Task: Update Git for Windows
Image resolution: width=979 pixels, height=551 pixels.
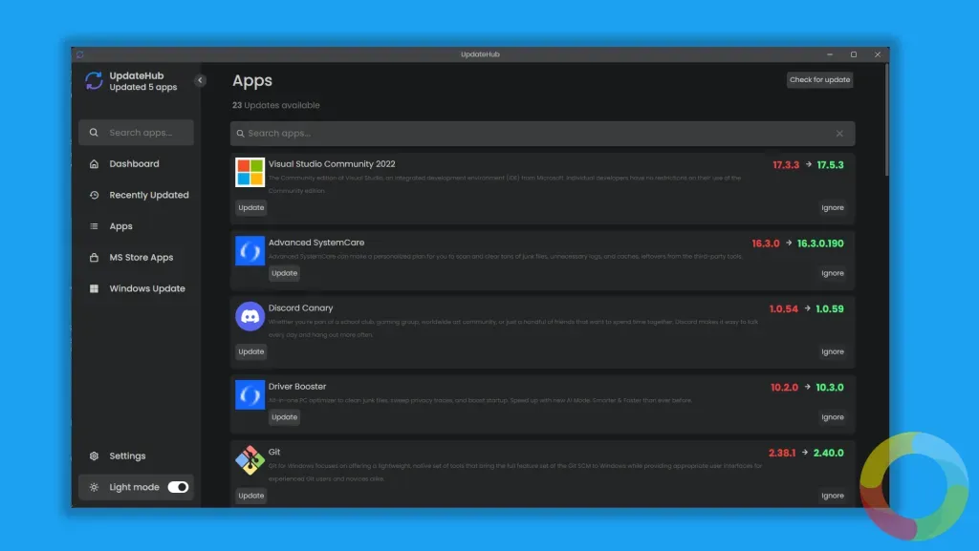Action: pos(251,496)
